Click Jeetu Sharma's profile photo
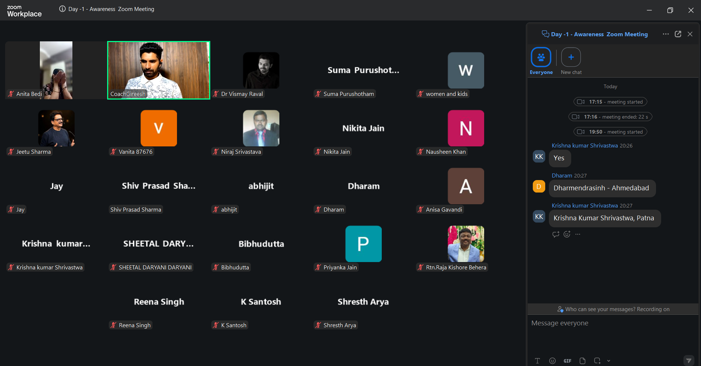Screen dimensions: 701x366 [x=56, y=128]
